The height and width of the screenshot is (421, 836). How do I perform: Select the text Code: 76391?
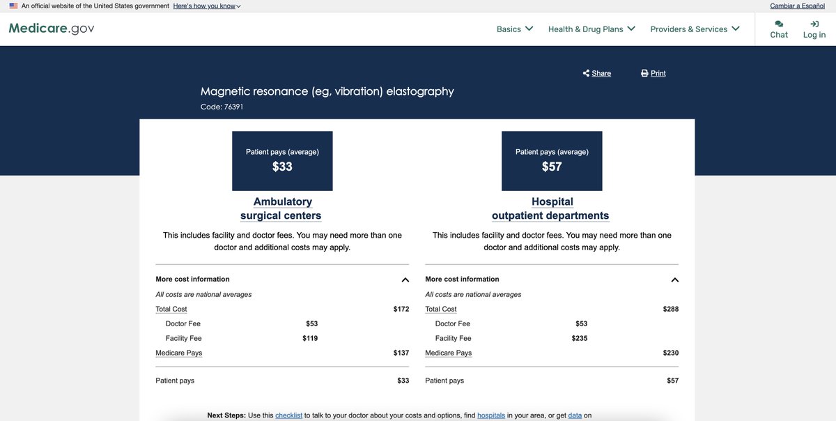click(x=222, y=107)
